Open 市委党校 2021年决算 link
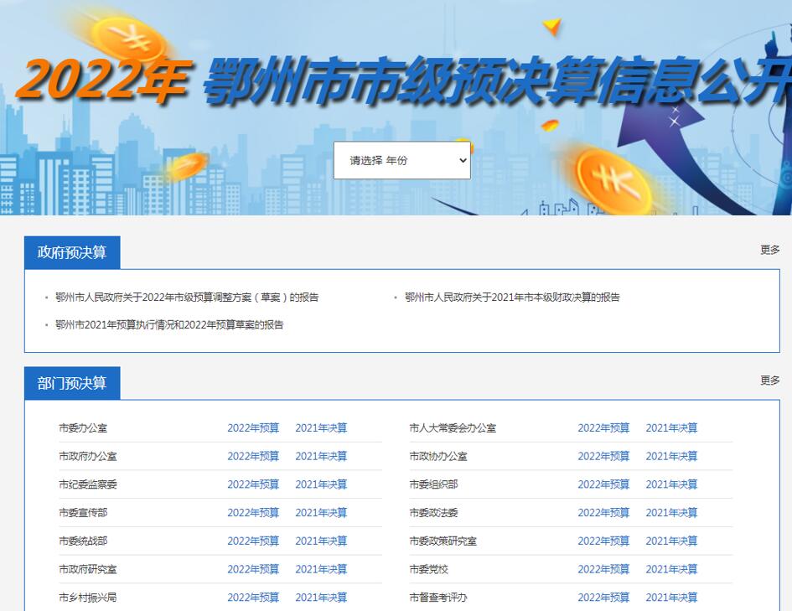The width and height of the screenshot is (792, 611). 671,569
